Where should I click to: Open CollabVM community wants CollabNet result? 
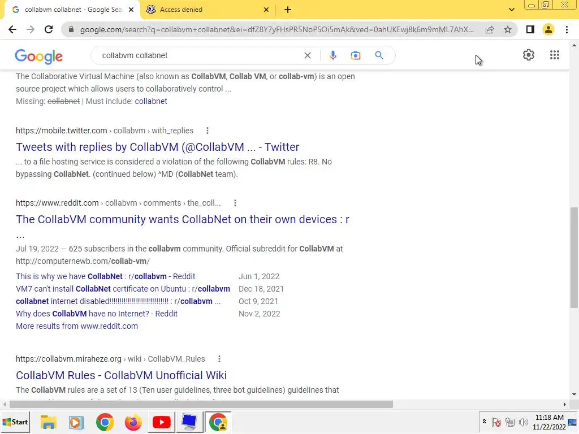183,219
